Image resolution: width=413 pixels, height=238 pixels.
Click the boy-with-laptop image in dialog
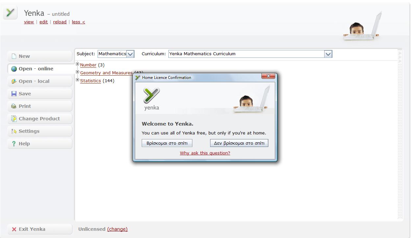click(252, 99)
